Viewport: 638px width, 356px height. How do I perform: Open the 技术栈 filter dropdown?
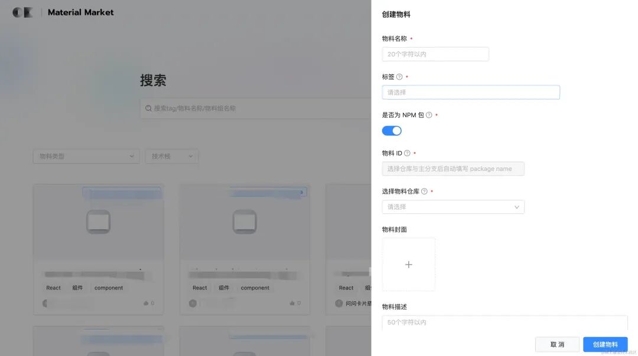(x=172, y=156)
